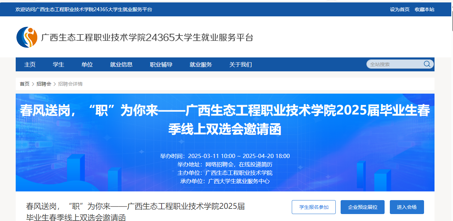Click the platform title next to logo
Image resolution: width=453 pixels, height=221 pixels.
click(x=147, y=38)
